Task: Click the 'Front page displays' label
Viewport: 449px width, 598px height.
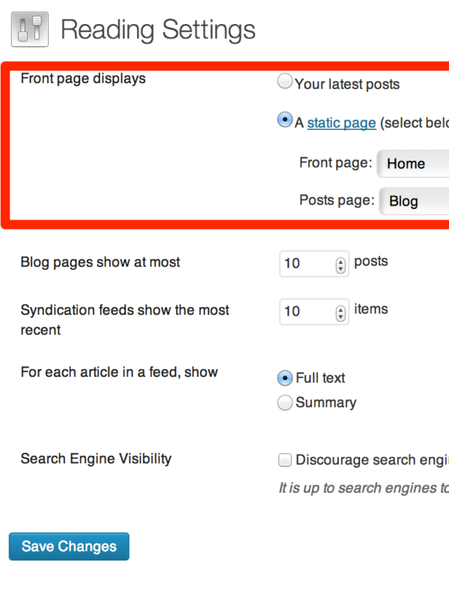Action: [x=83, y=78]
